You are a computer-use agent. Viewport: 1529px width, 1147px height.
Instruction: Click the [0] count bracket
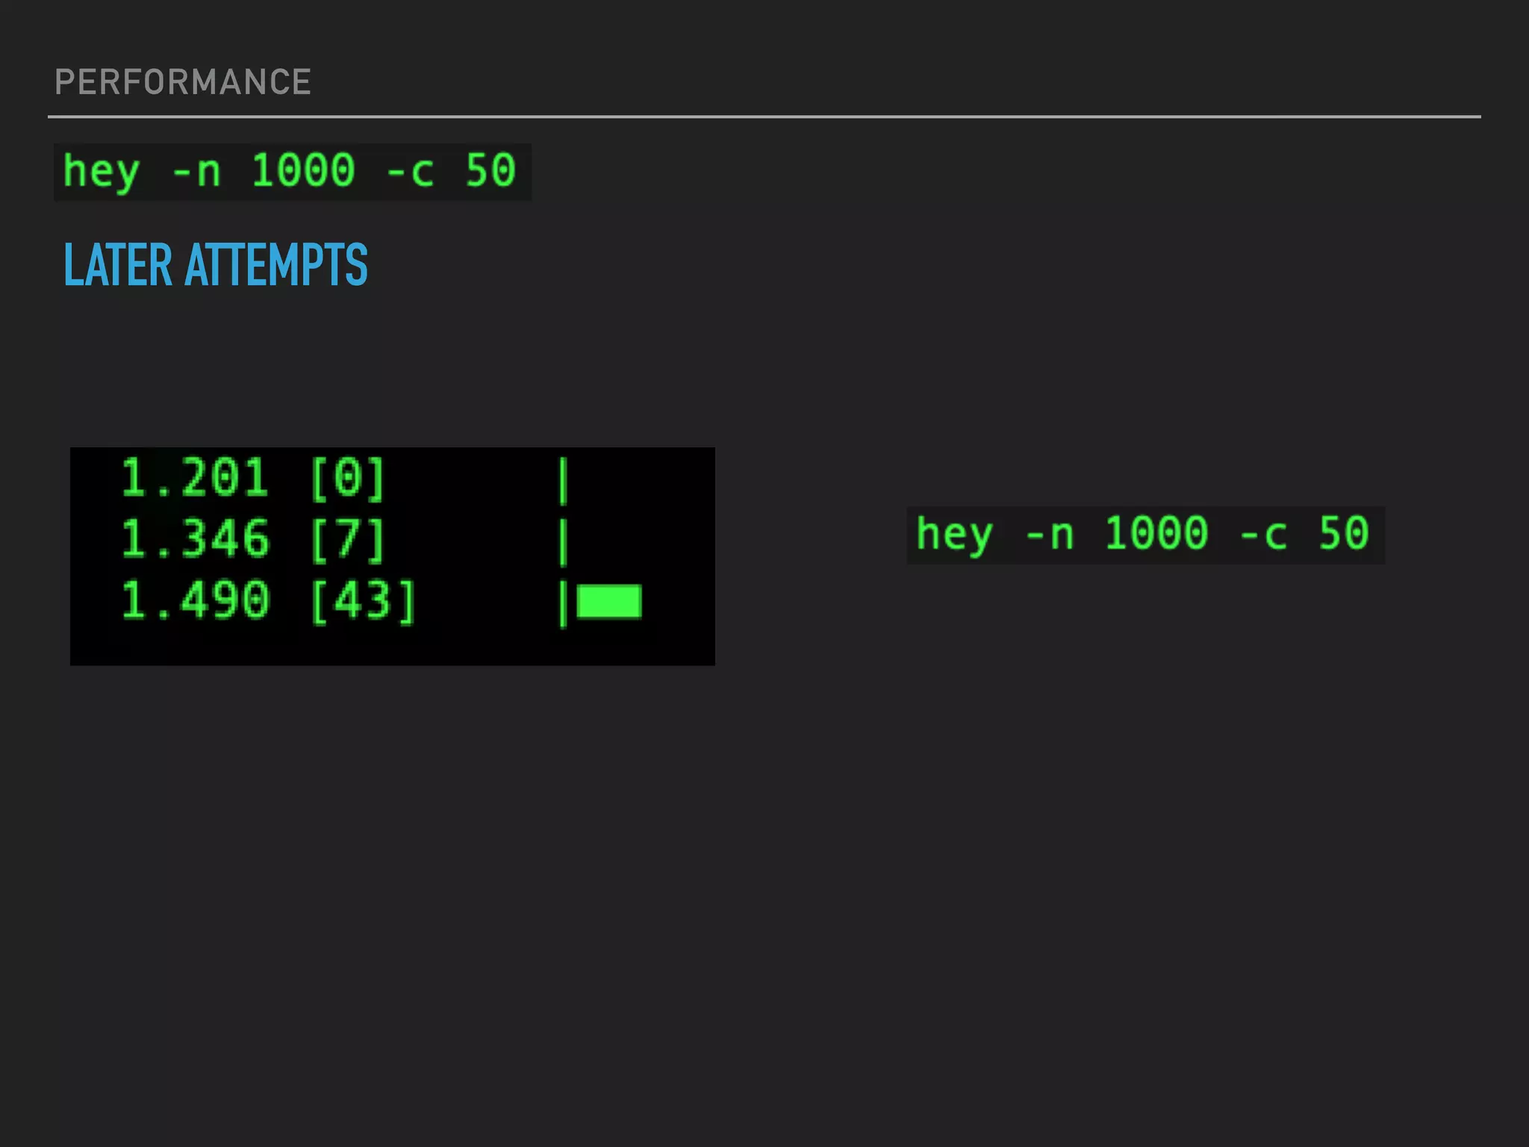(347, 478)
